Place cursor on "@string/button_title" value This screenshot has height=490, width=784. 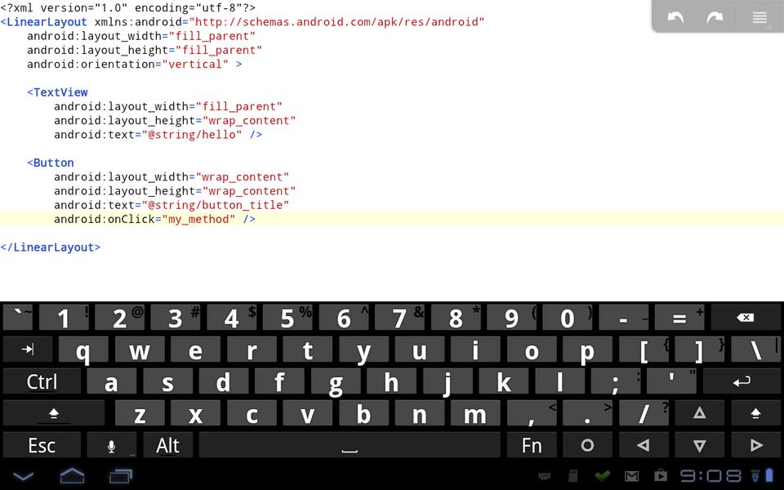click(x=216, y=205)
